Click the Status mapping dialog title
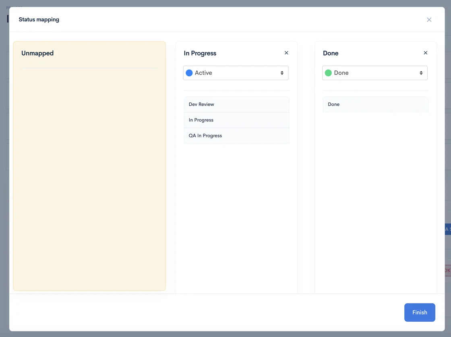The width and height of the screenshot is (451, 337). pos(39,20)
